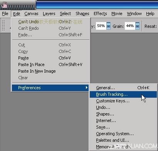Expand the Preferences submenu
The height and width of the screenshot is (151, 158).
tap(50, 88)
